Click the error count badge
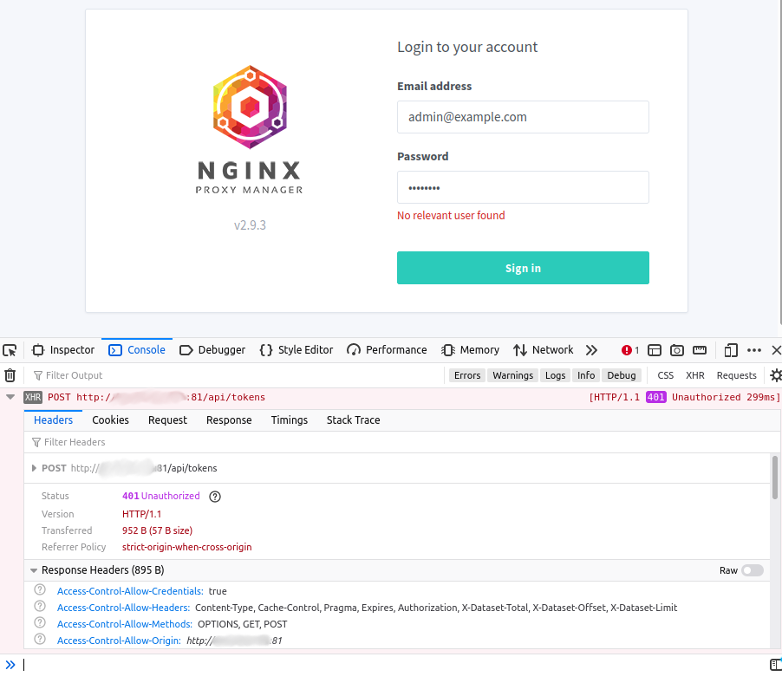The width and height of the screenshot is (782, 683). [628, 350]
